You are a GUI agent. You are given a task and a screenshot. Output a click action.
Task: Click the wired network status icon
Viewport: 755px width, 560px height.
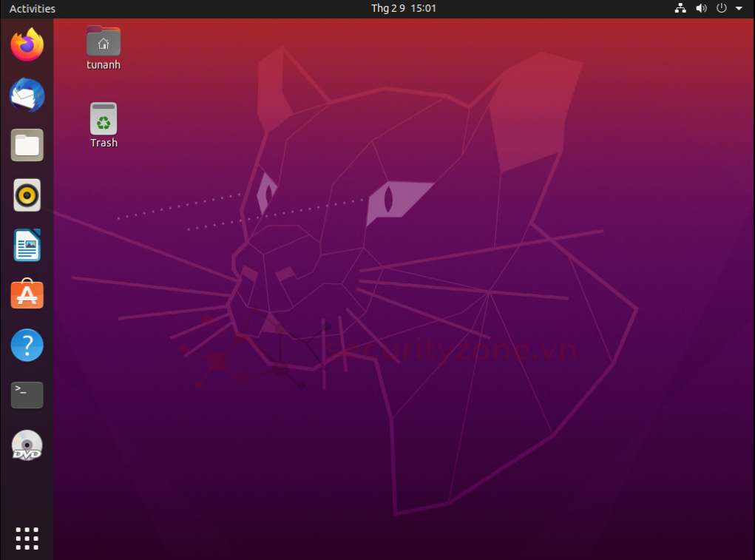click(x=680, y=9)
